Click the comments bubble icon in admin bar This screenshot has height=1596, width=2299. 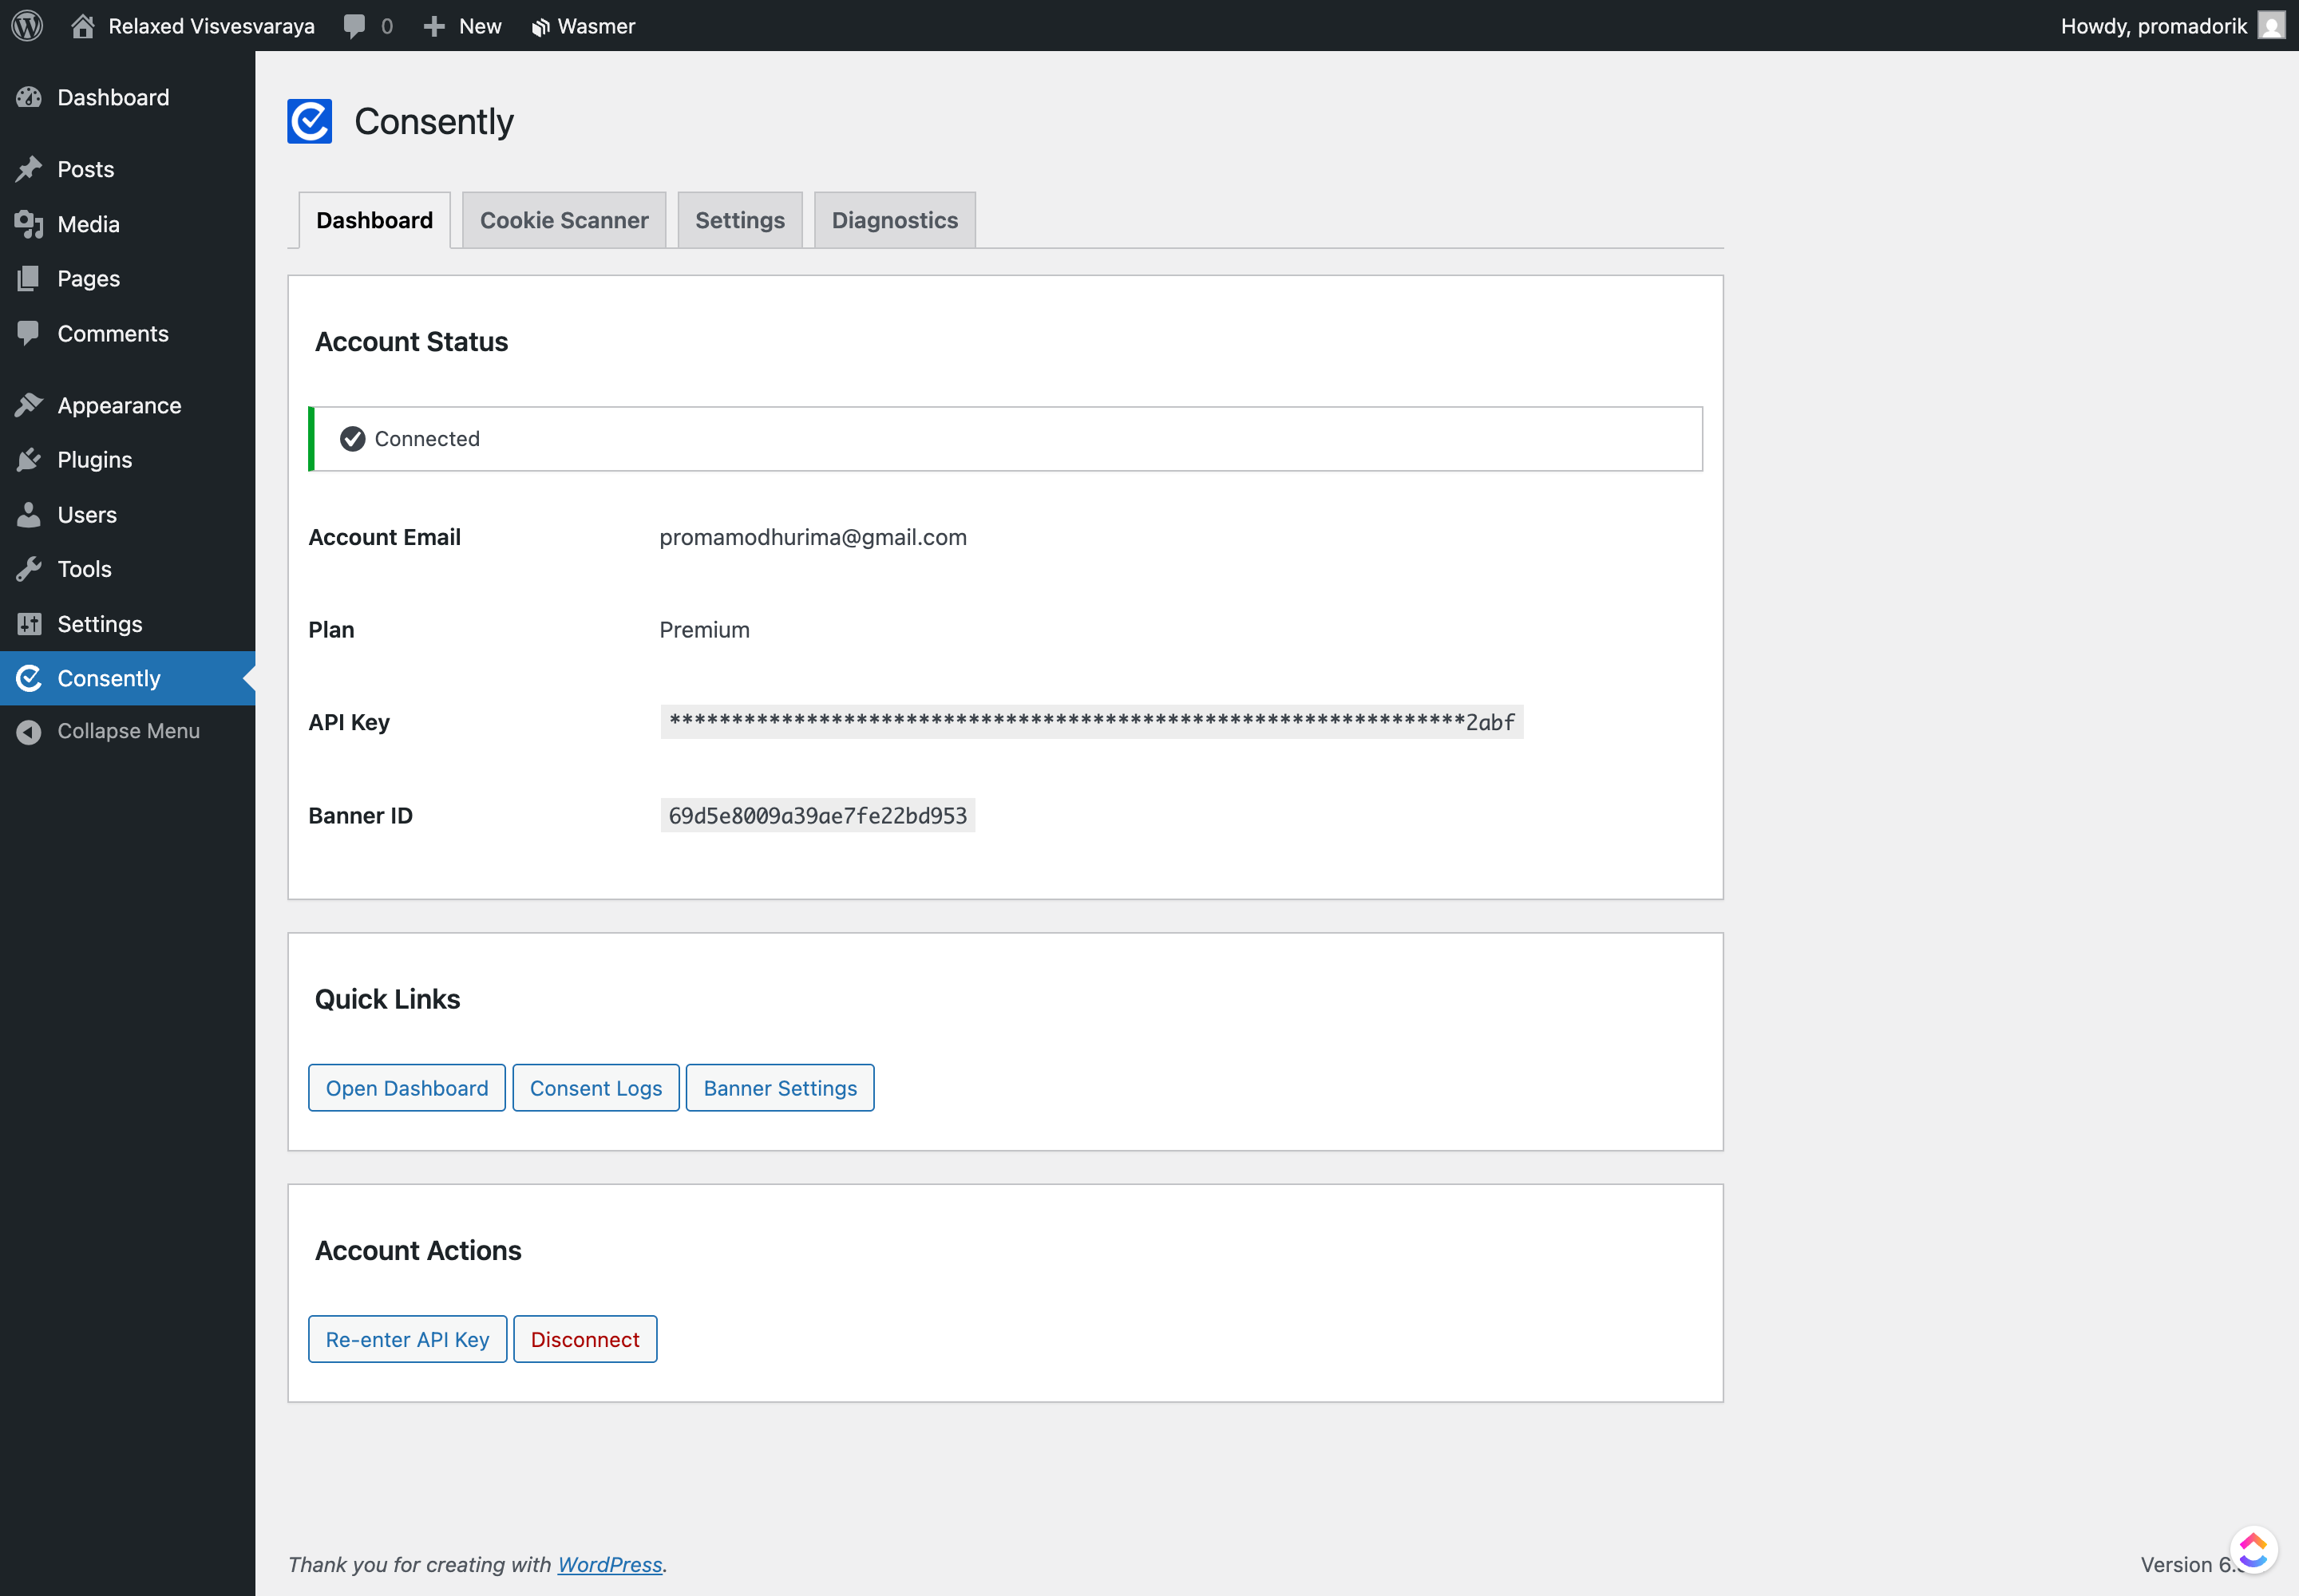click(x=356, y=25)
